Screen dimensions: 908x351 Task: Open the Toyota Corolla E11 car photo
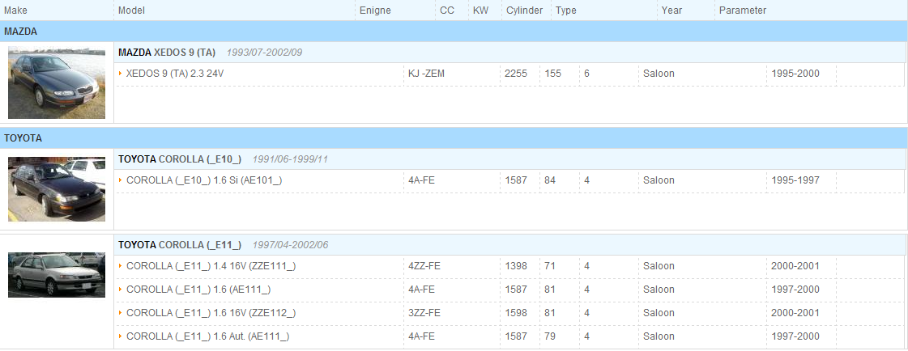[x=57, y=275]
